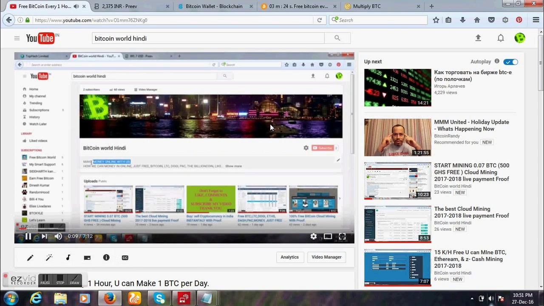544x306 pixels.
Task: Click ezvid recorder STOP button
Action: pyautogui.click(x=60, y=280)
